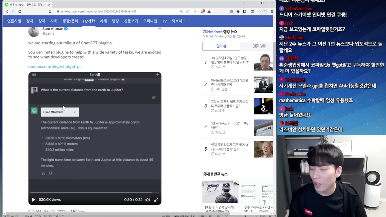
Task: Go back with the browser back arrow
Action: (x=7, y=11)
